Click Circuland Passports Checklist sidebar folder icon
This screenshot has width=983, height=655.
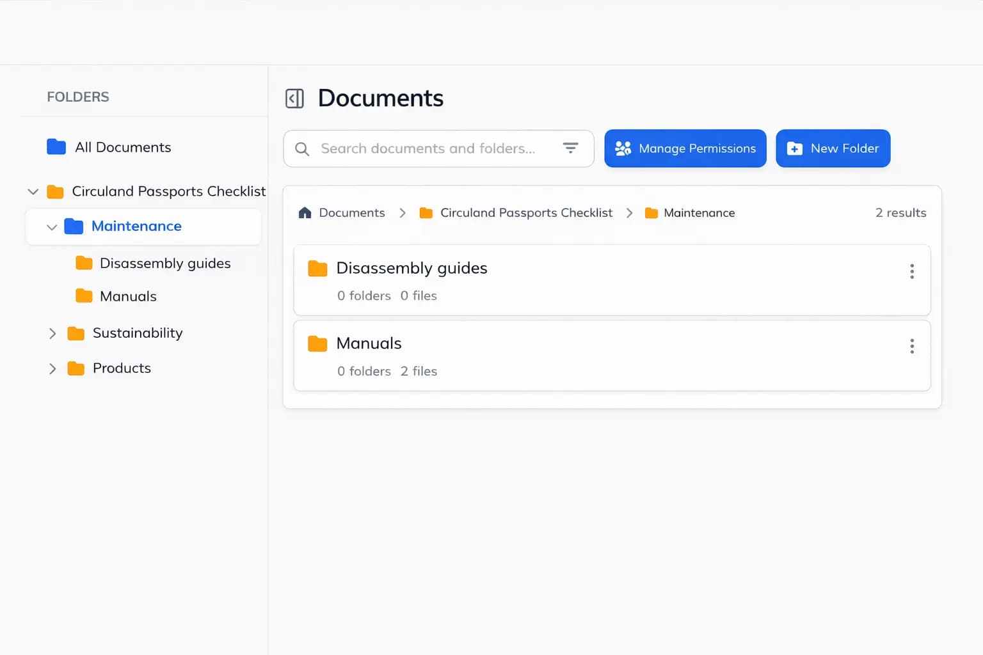tap(55, 192)
